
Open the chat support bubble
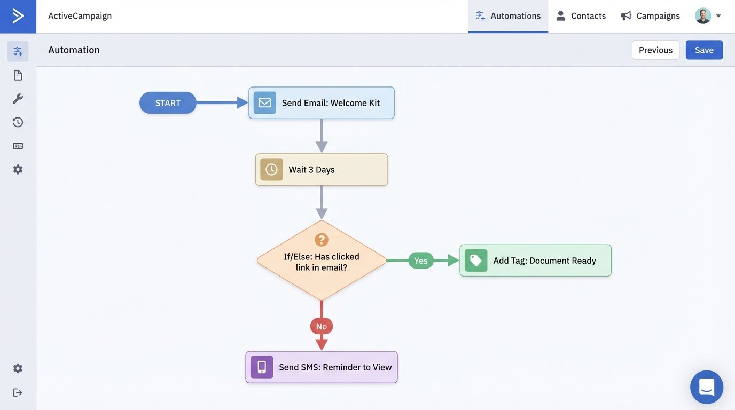click(706, 387)
